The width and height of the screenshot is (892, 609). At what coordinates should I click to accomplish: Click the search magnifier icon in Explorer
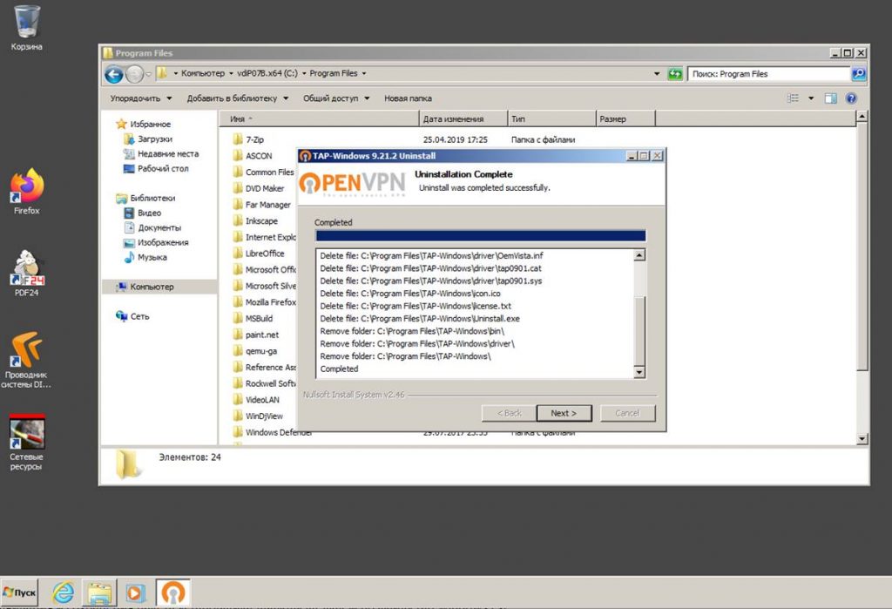858,74
